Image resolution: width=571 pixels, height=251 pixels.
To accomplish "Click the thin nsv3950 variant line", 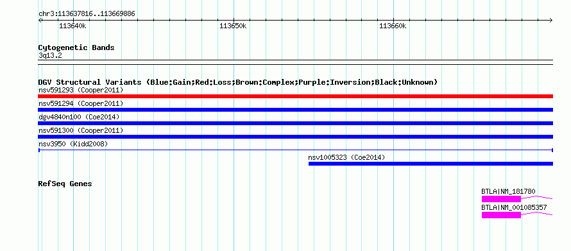I will click(x=295, y=150).
